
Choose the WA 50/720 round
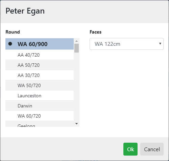pyautogui.click(x=40, y=85)
